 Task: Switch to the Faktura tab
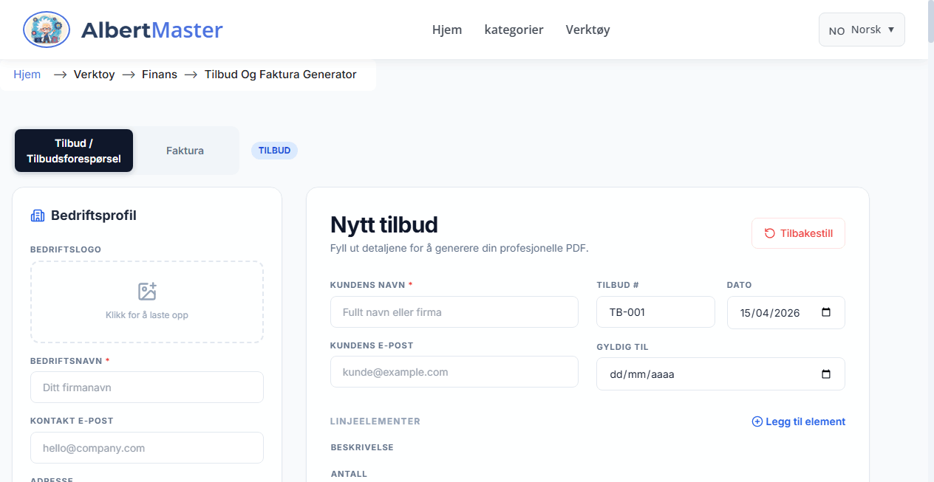[x=185, y=151]
